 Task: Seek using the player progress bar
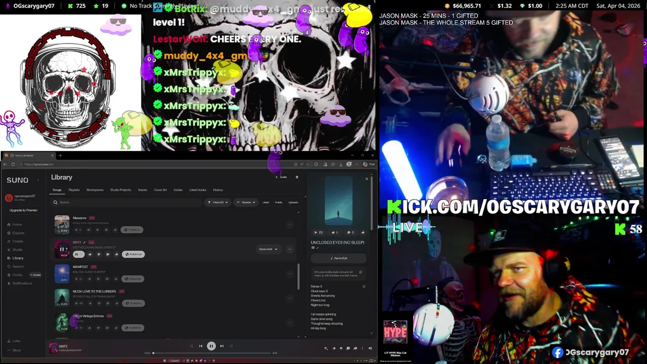pyautogui.click(x=212, y=353)
